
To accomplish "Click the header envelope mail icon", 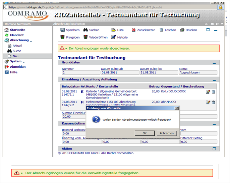I will (x=212, y=24).
